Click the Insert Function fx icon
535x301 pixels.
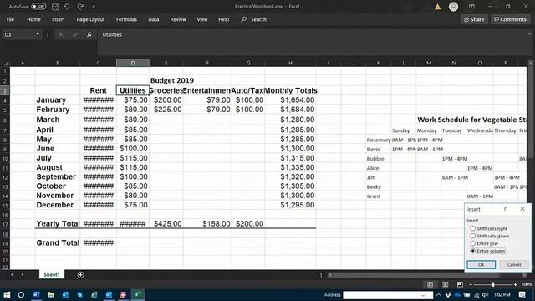tap(89, 34)
